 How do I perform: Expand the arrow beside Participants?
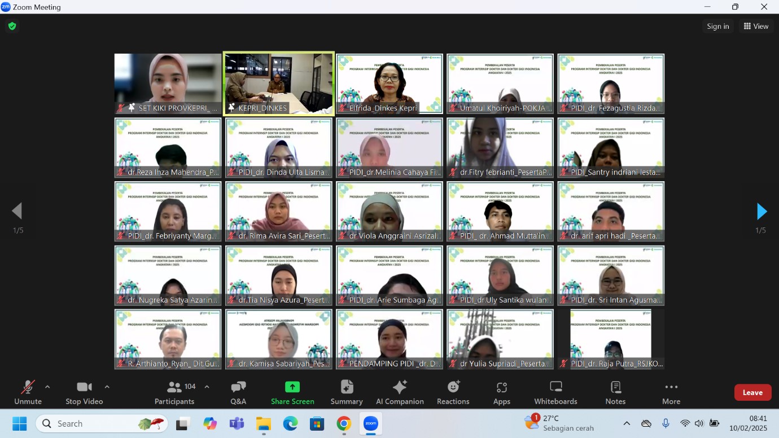207,387
